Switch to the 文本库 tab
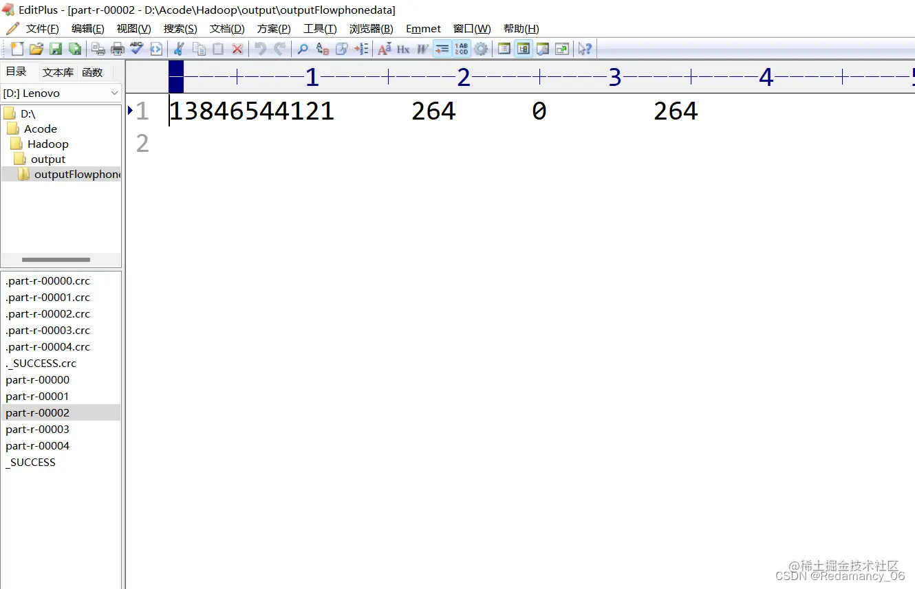This screenshot has width=915, height=589. pos(58,72)
